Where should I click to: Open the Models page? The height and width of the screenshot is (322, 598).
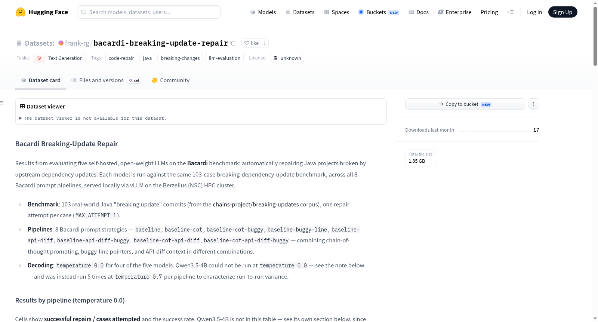[x=263, y=12]
